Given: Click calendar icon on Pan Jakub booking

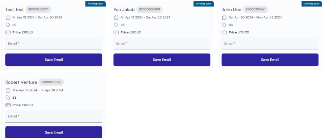Looking at the screenshot, I should 116,17.
